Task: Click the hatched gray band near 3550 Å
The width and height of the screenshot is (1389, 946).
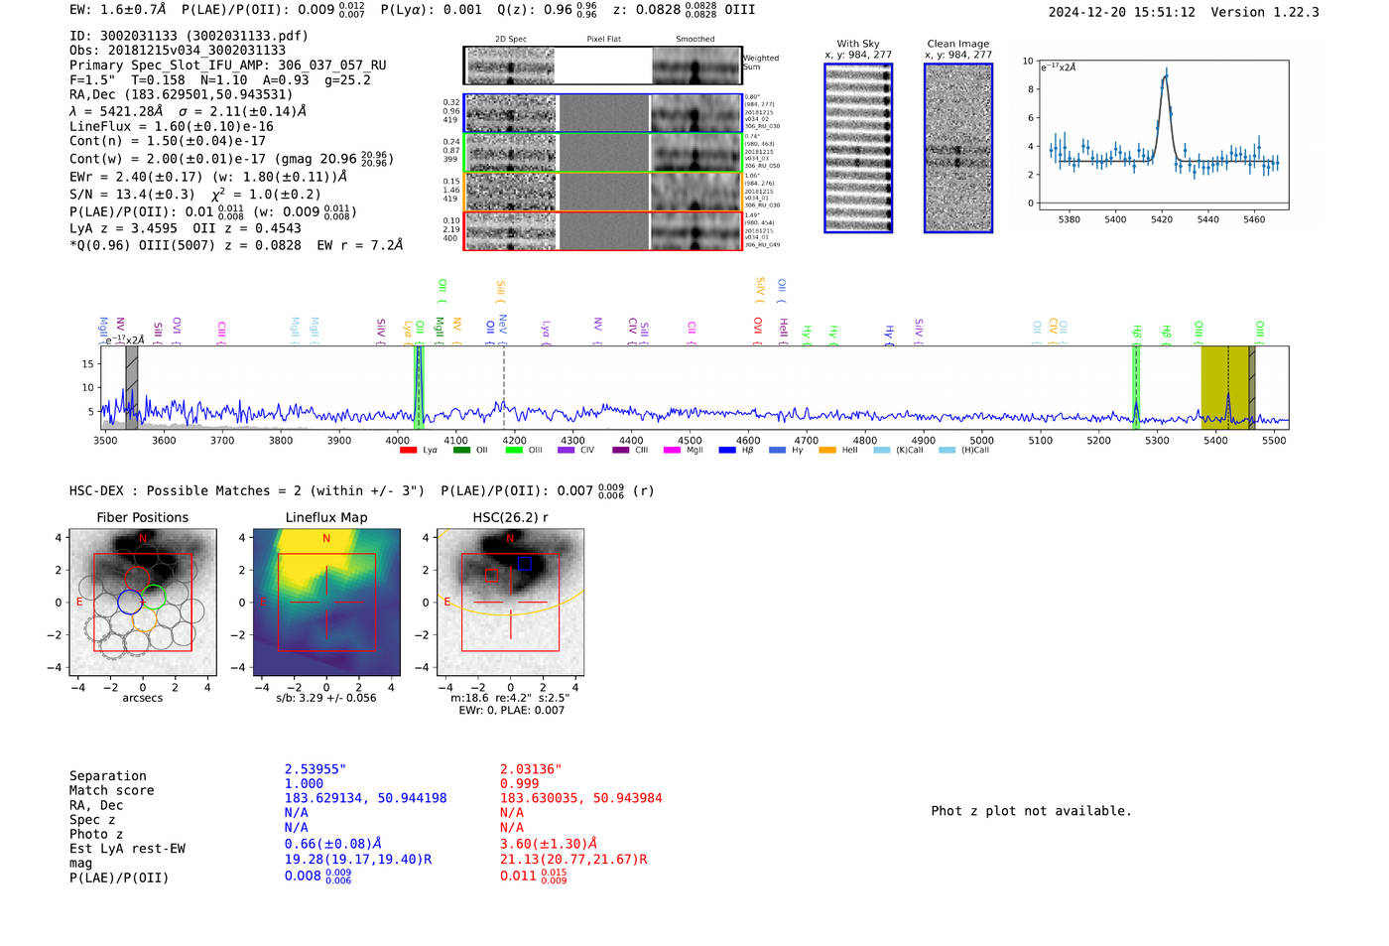Action: tap(132, 387)
